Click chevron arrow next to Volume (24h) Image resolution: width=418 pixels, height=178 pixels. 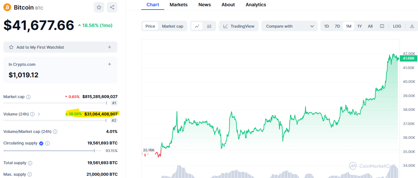click(39, 114)
